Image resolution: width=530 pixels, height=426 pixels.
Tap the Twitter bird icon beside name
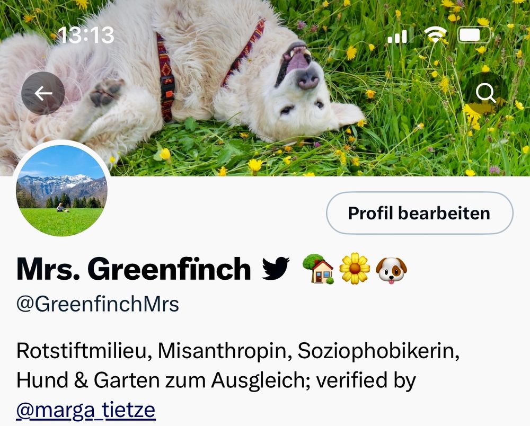(x=276, y=269)
